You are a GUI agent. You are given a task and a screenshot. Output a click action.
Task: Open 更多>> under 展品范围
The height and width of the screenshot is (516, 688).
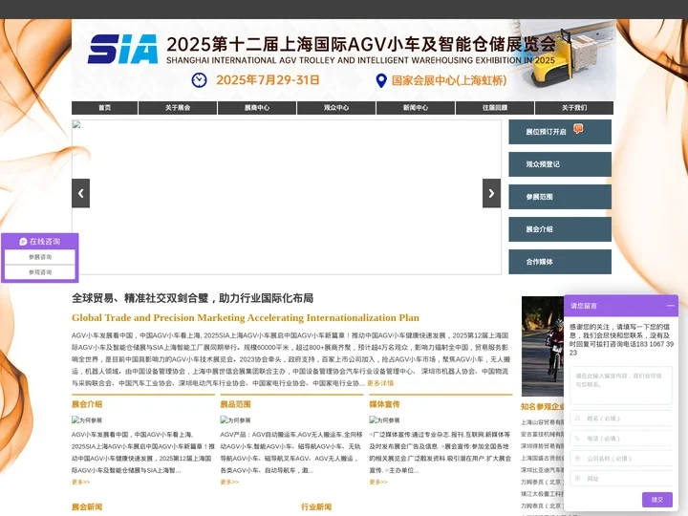(x=229, y=482)
